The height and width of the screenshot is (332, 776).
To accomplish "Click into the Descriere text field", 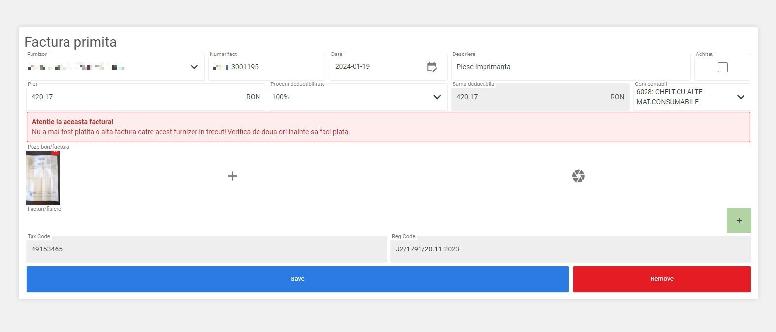I will point(570,67).
